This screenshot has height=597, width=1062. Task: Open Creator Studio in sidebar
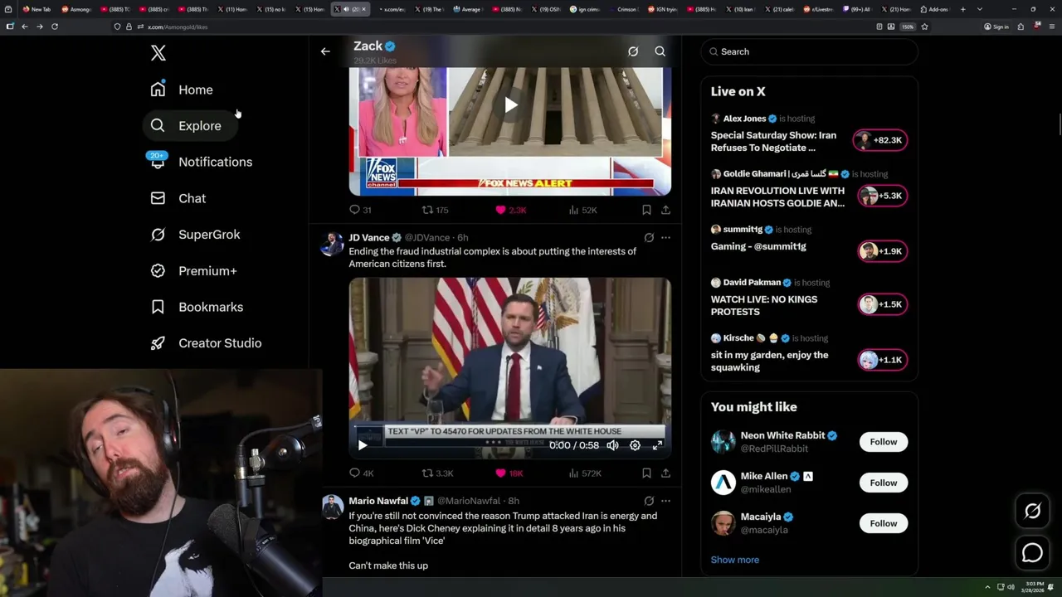(206, 343)
